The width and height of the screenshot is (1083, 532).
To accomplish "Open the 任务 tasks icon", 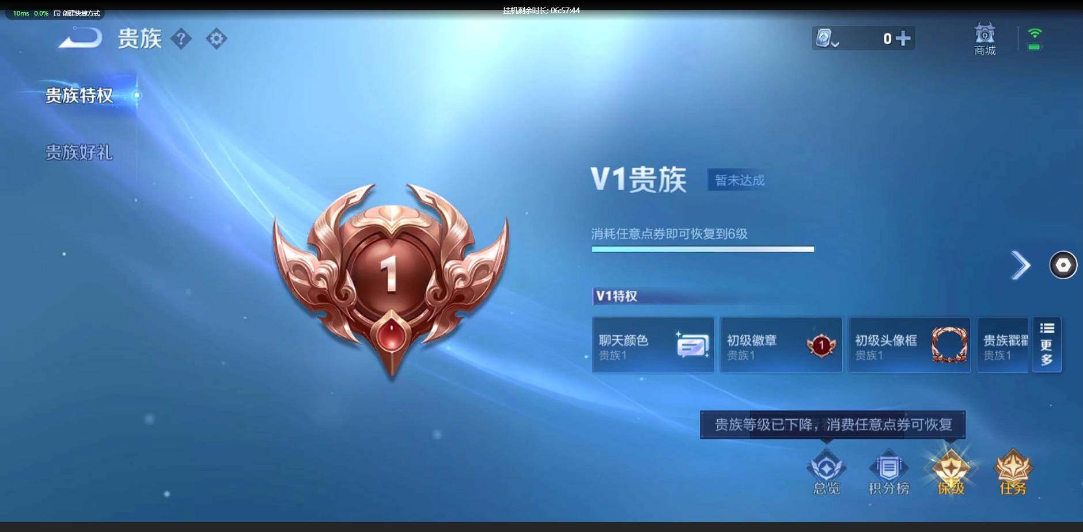I will 1013,473.
